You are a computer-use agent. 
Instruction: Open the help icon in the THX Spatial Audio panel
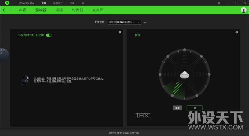(x=120, y=32)
